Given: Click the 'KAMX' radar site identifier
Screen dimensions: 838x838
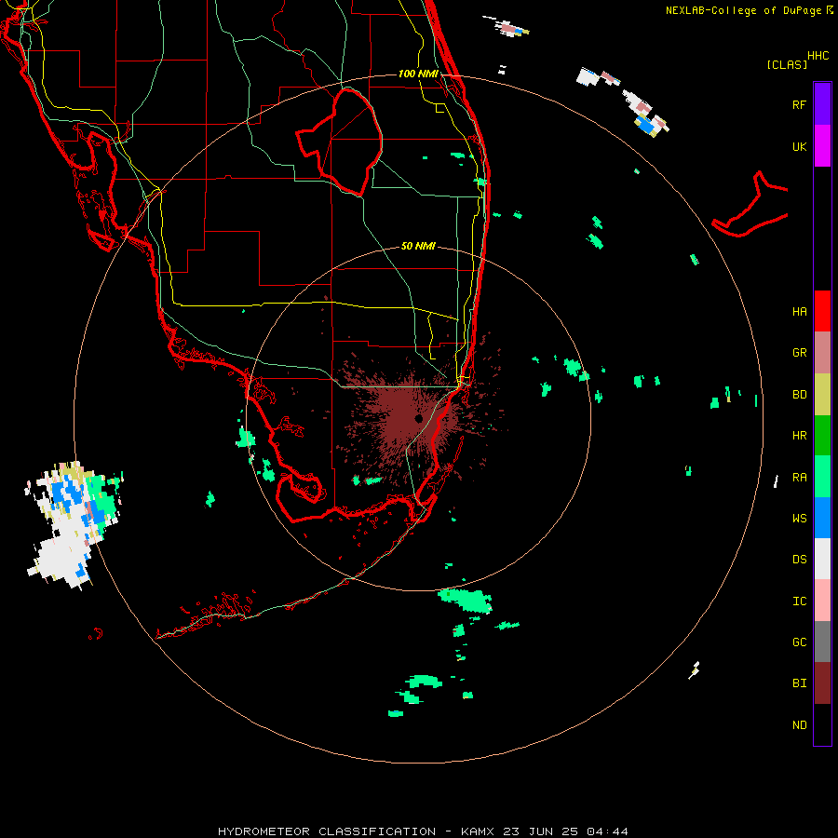Looking at the screenshot, I should (x=478, y=831).
